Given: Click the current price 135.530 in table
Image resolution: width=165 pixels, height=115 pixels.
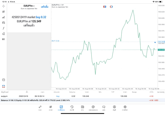Looking at the screenshot, I should tap(124, 96).
